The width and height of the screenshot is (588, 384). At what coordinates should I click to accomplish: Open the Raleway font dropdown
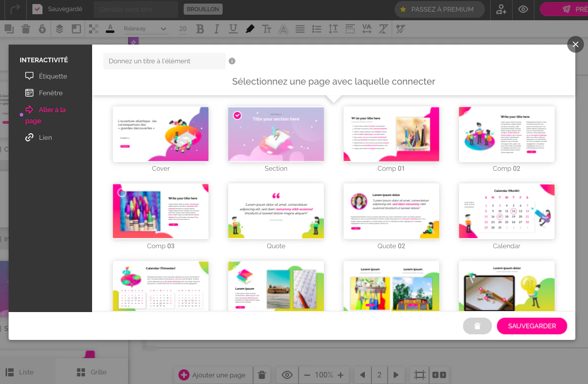pos(145,29)
